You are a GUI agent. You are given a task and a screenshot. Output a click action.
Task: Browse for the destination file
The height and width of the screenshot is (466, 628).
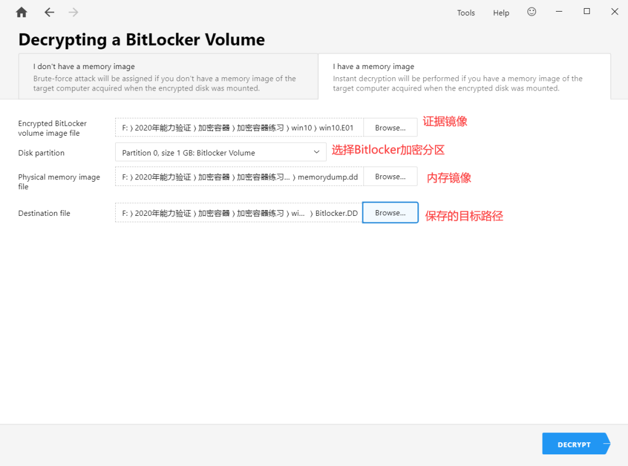pyautogui.click(x=390, y=212)
